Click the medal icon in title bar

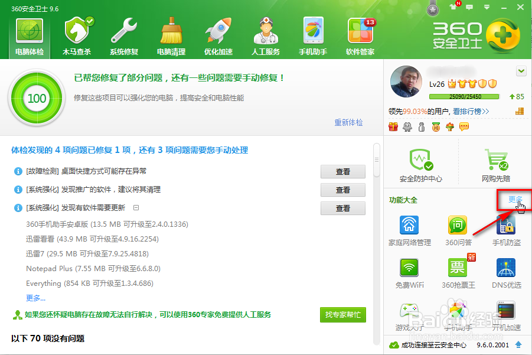pos(433,9)
